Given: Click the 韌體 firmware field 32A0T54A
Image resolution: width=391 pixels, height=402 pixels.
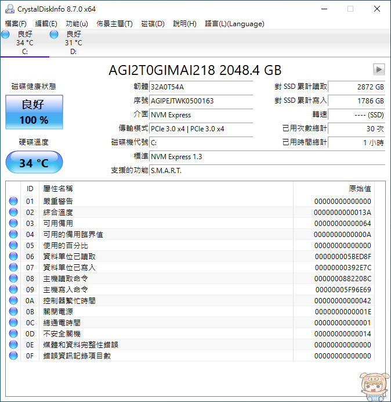Looking at the screenshot, I should pos(201,87).
